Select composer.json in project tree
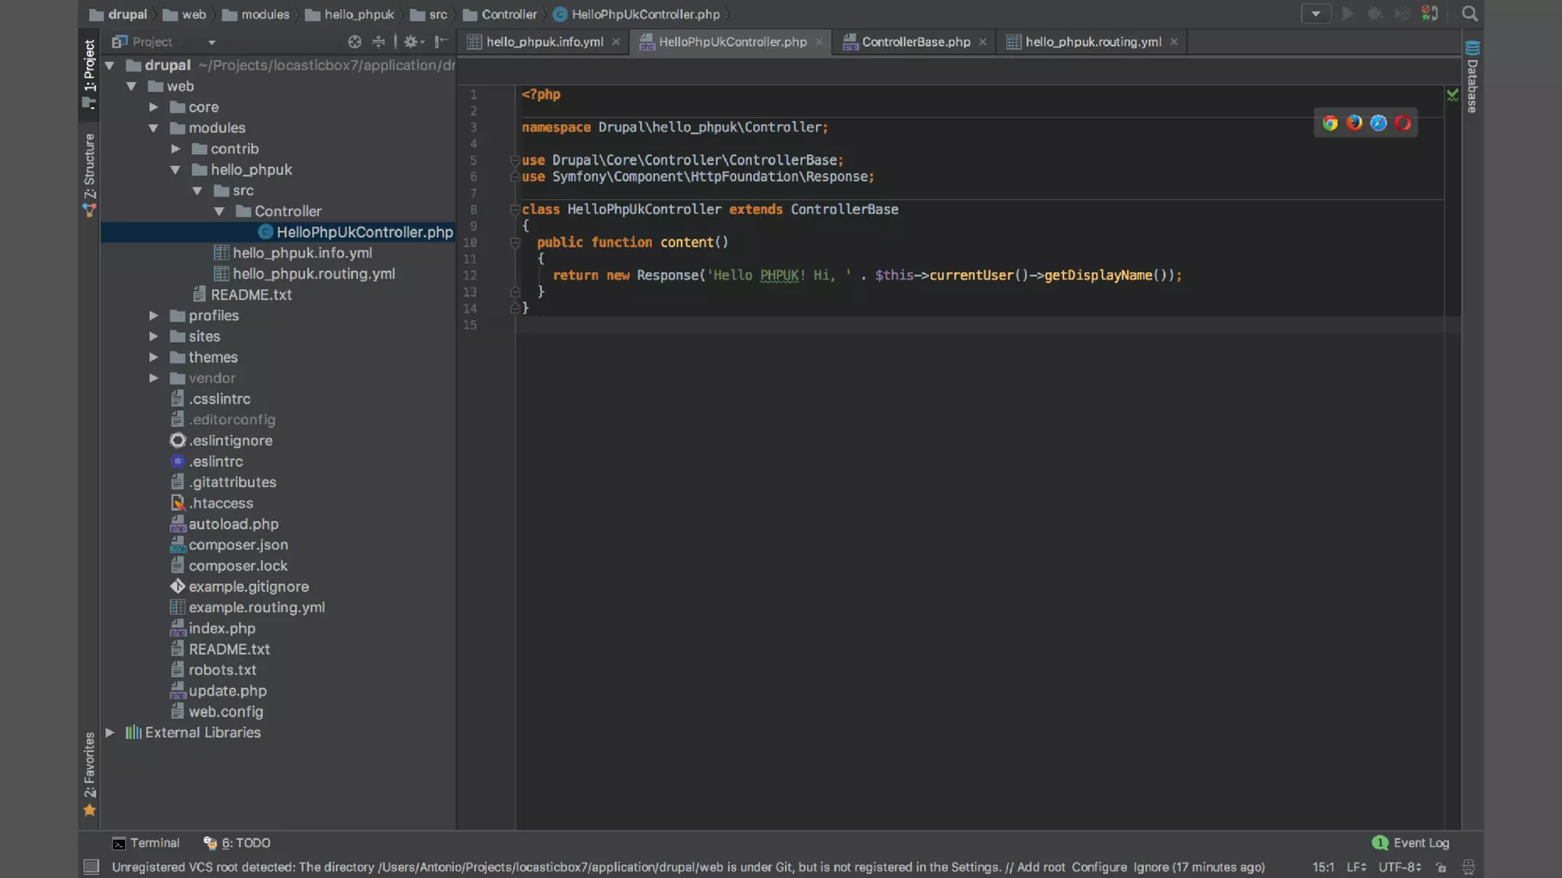 point(238,545)
